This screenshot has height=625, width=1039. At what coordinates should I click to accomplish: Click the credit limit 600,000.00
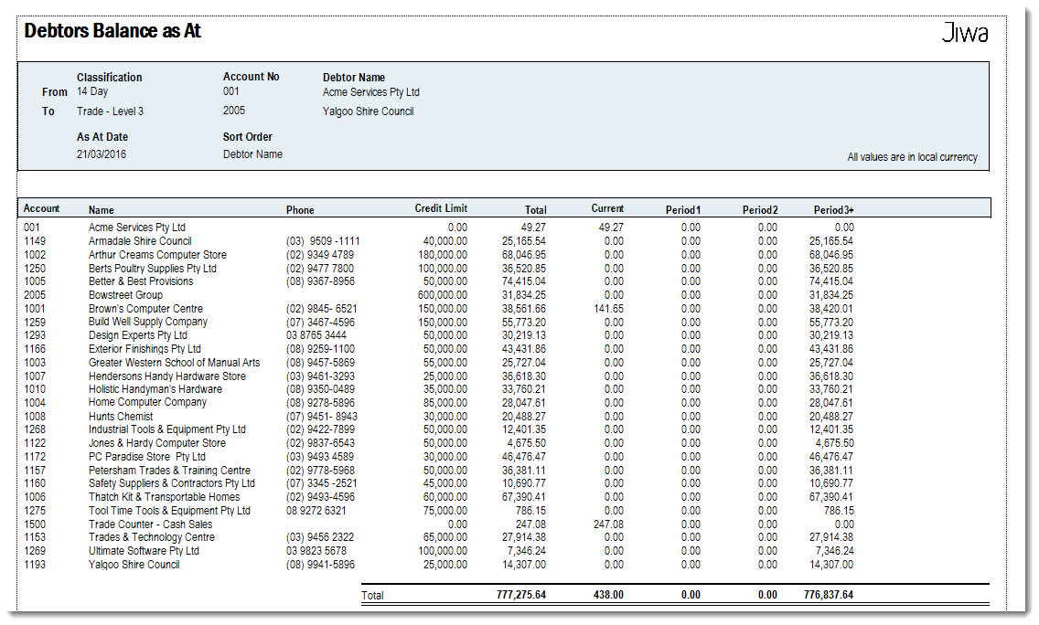pyautogui.click(x=442, y=295)
